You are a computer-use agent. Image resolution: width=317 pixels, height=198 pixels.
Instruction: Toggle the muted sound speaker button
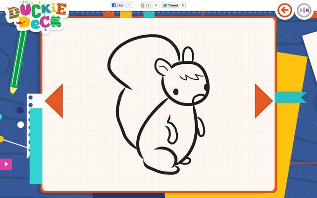(304, 10)
